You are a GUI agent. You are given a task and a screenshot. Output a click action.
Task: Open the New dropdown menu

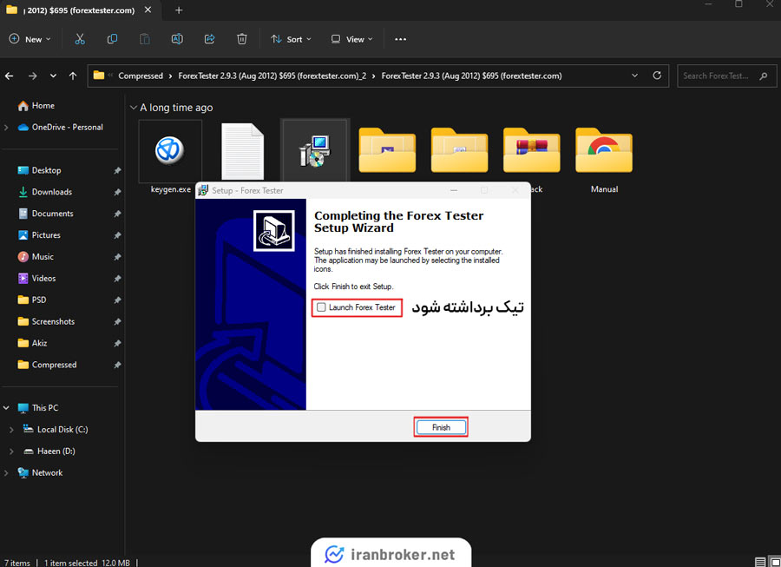[30, 39]
